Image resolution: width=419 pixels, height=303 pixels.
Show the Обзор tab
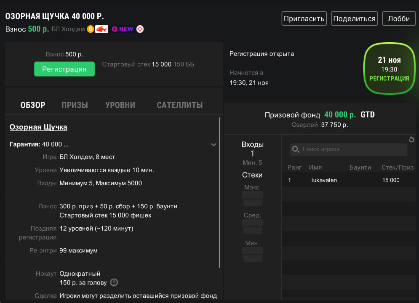pos(33,105)
